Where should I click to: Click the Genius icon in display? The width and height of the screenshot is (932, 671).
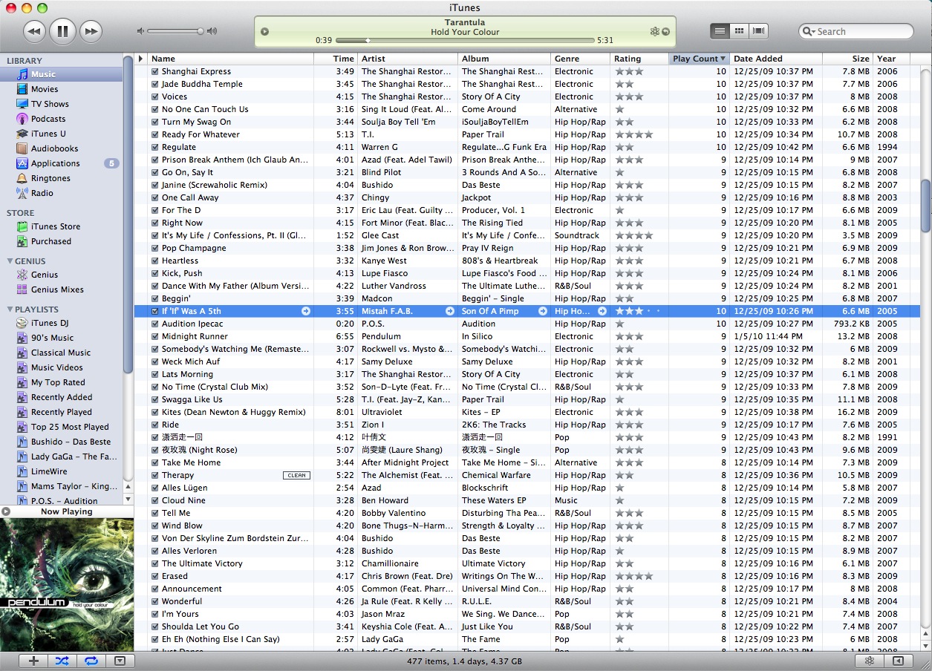tap(654, 31)
